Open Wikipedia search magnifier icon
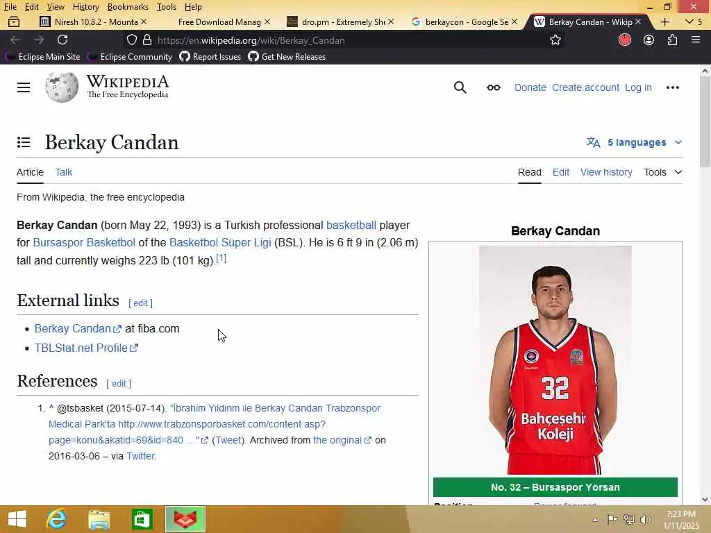 pos(460,87)
